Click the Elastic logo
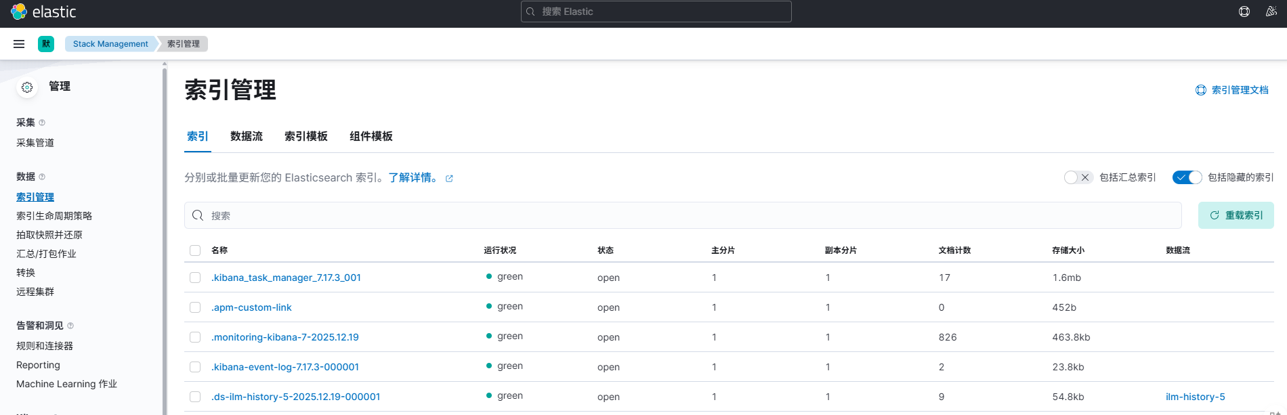This screenshot has width=1287, height=415. [x=43, y=12]
